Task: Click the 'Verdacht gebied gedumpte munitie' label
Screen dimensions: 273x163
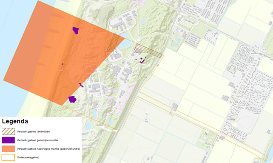Action: click(x=37, y=140)
